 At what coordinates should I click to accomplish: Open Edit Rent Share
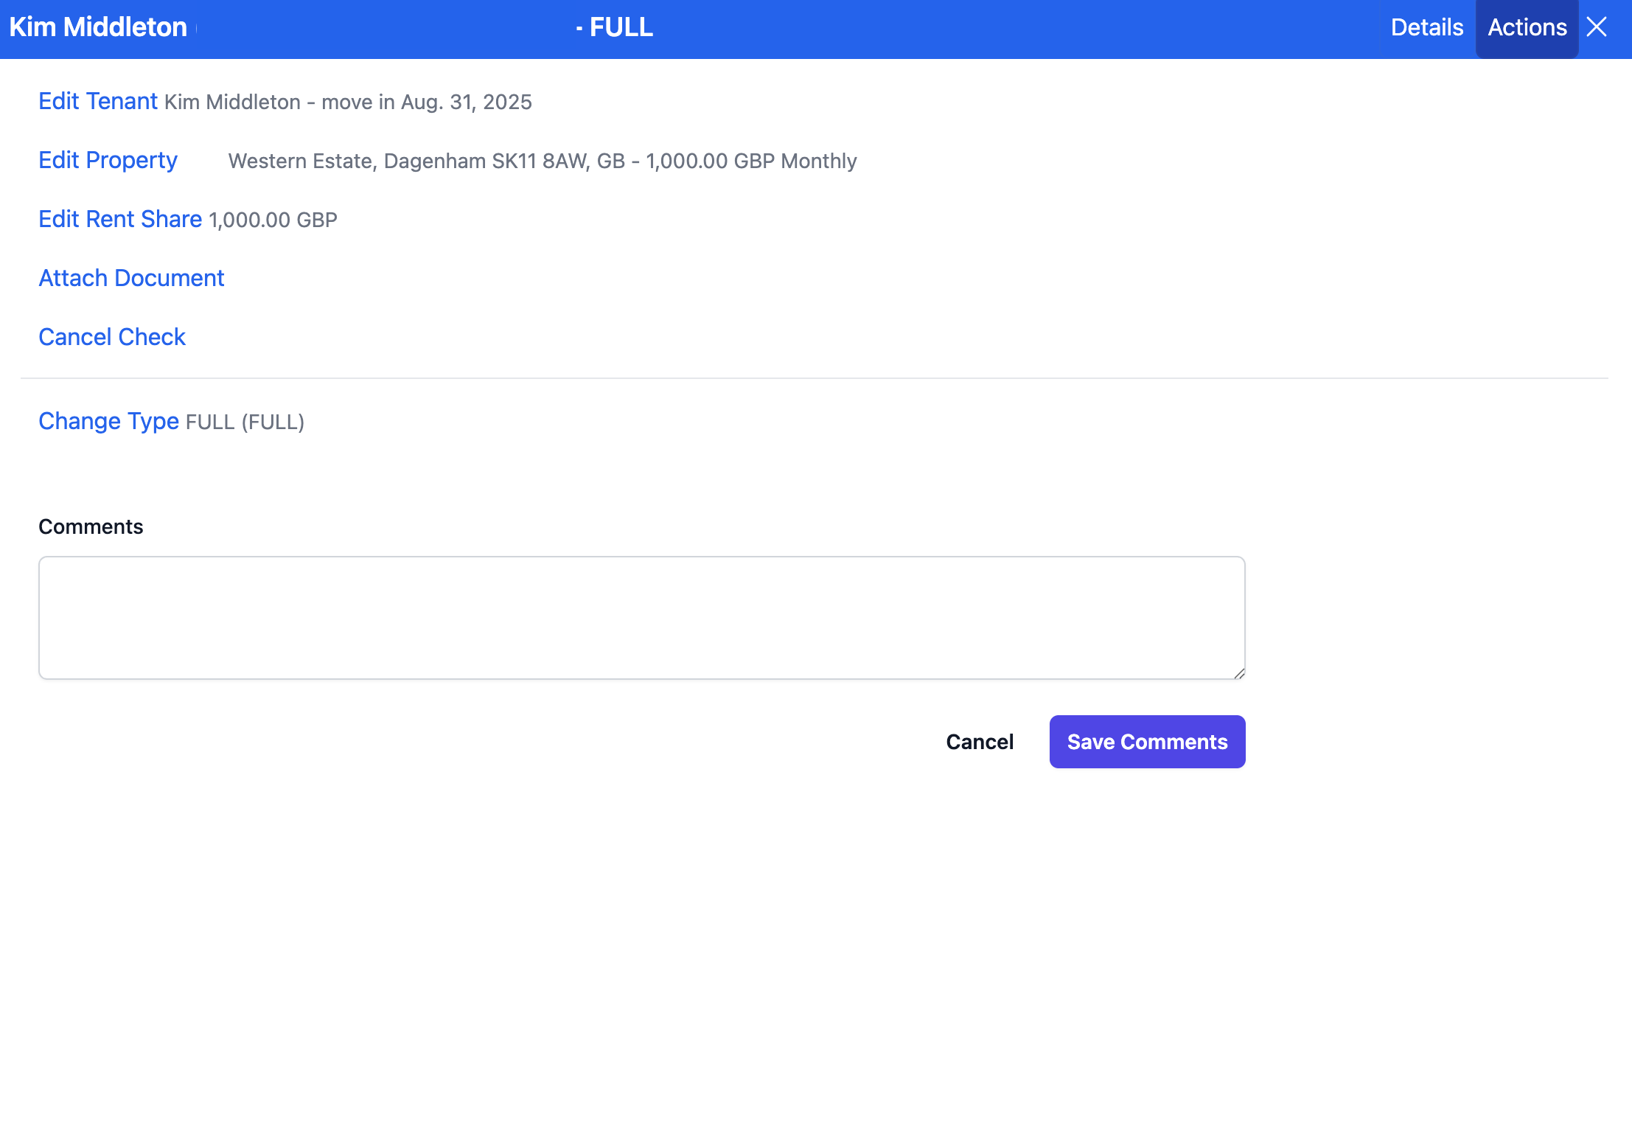[x=120, y=219]
